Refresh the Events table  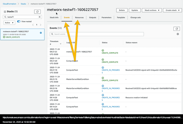point(177,29)
